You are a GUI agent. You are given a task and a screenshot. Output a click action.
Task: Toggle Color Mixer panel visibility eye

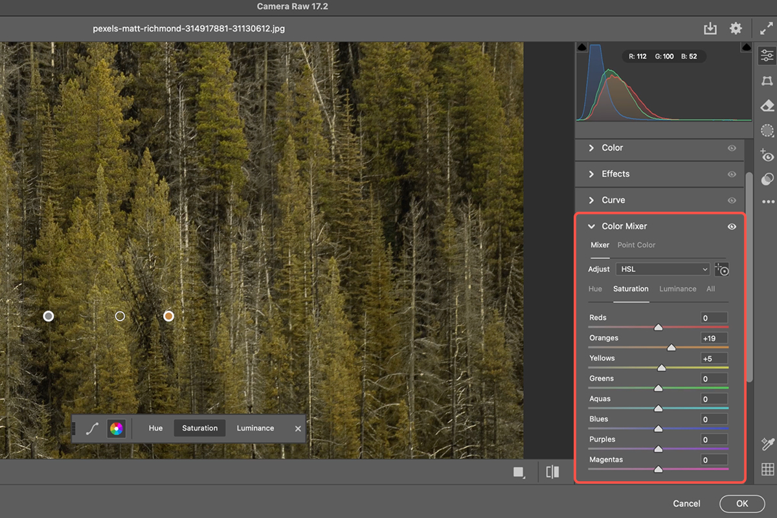(732, 227)
